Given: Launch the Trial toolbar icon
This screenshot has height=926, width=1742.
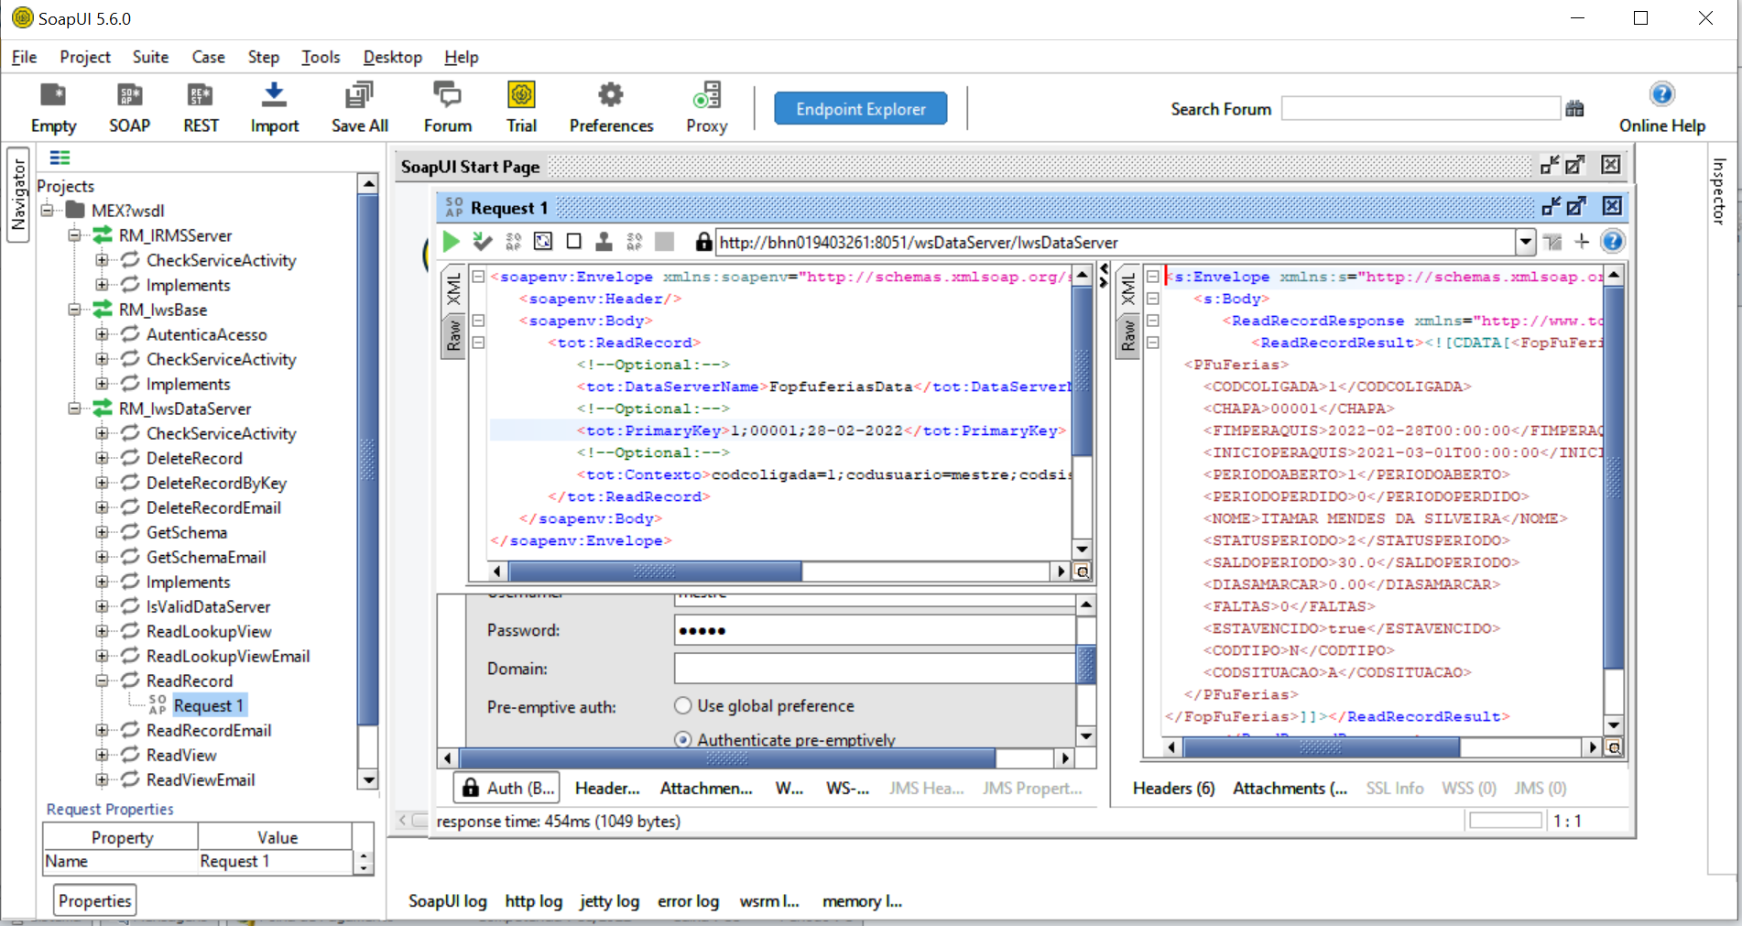Looking at the screenshot, I should pyautogui.click(x=521, y=108).
